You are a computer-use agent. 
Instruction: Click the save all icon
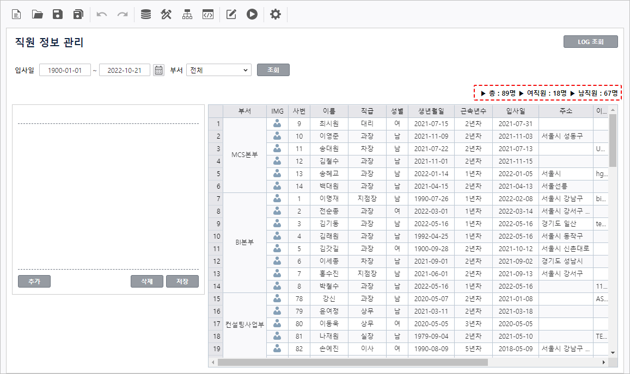pos(78,15)
